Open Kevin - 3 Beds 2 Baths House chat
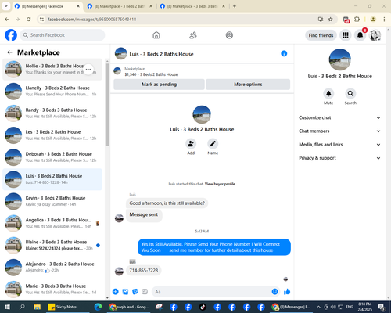This screenshot has width=391, height=313. click(x=52, y=201)
